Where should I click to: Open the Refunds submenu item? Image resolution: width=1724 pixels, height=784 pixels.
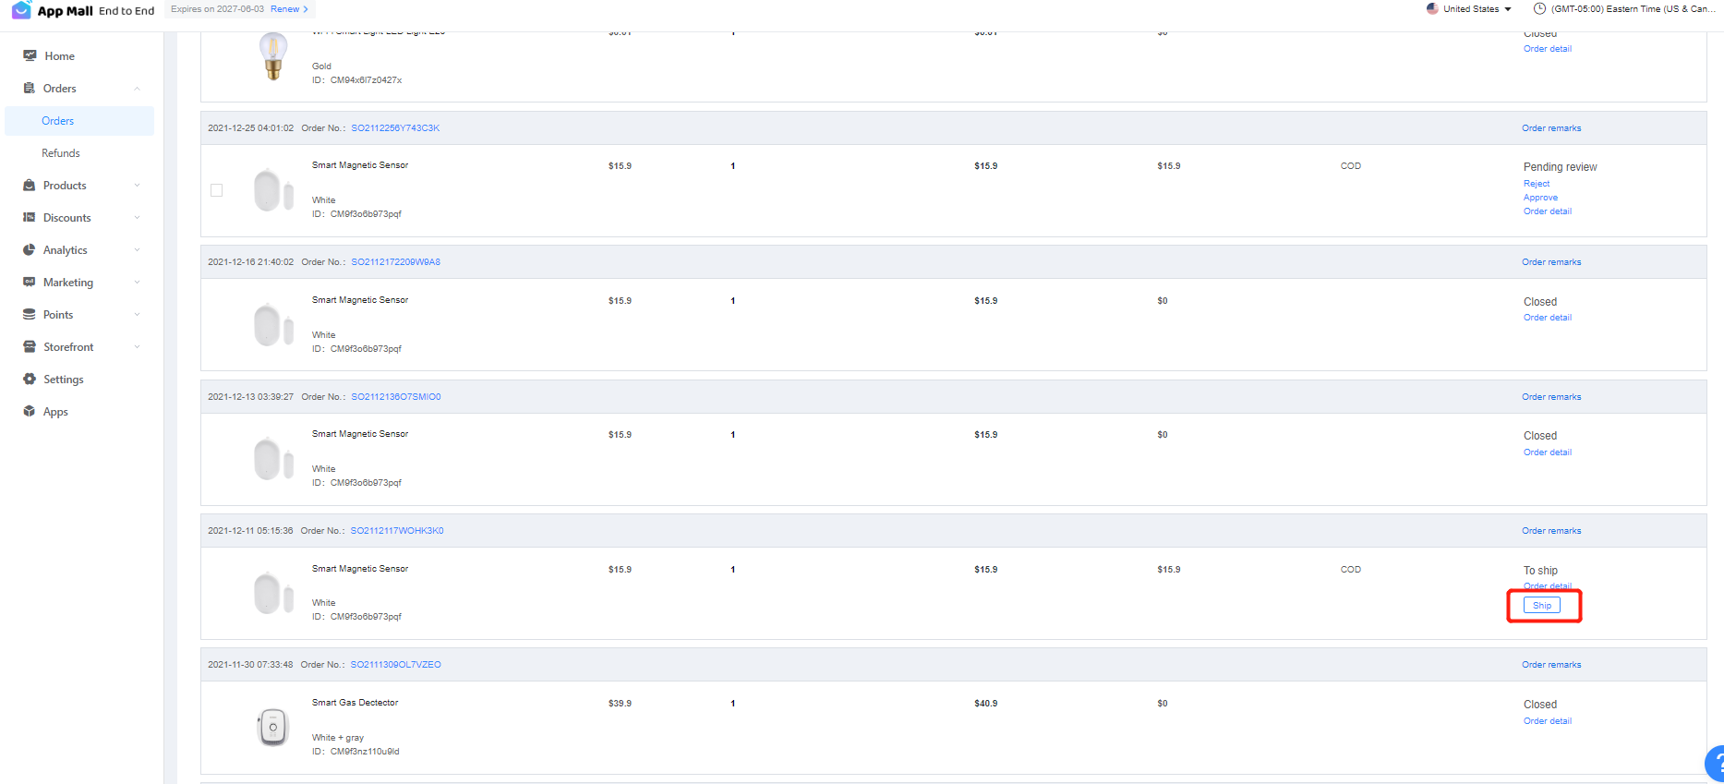click(x=61, y=153)
